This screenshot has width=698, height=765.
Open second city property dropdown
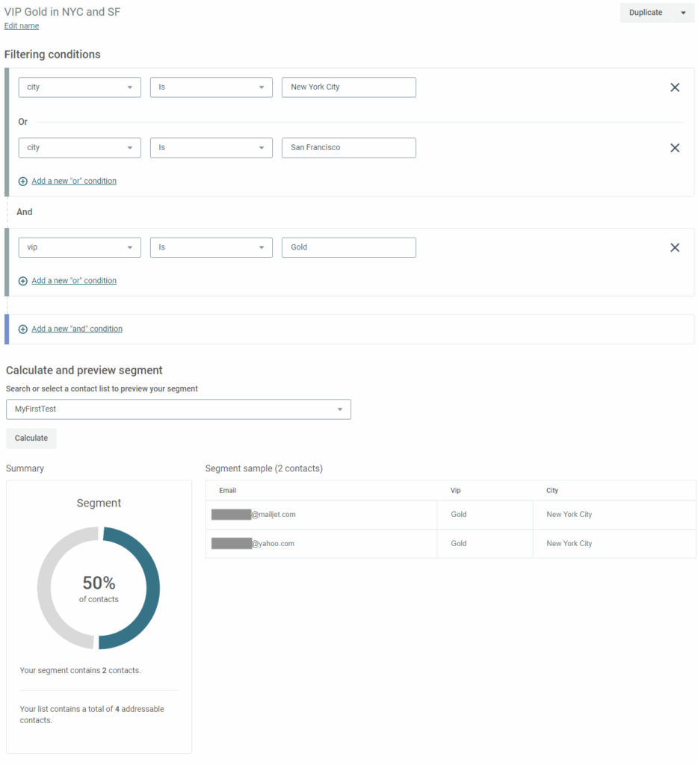(x=79, y=148)
